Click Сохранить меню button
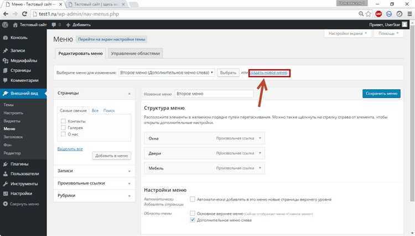This screenshot has width=415, height=236. (381, 94)
